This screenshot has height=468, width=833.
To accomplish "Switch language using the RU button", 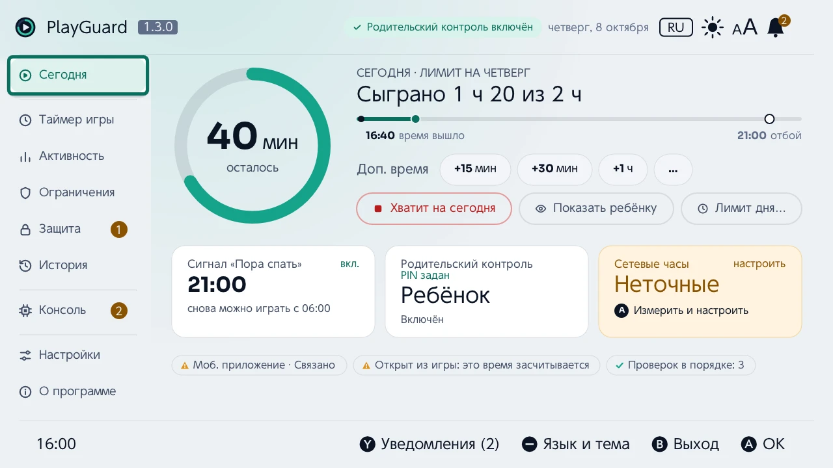I will point(676,27).
